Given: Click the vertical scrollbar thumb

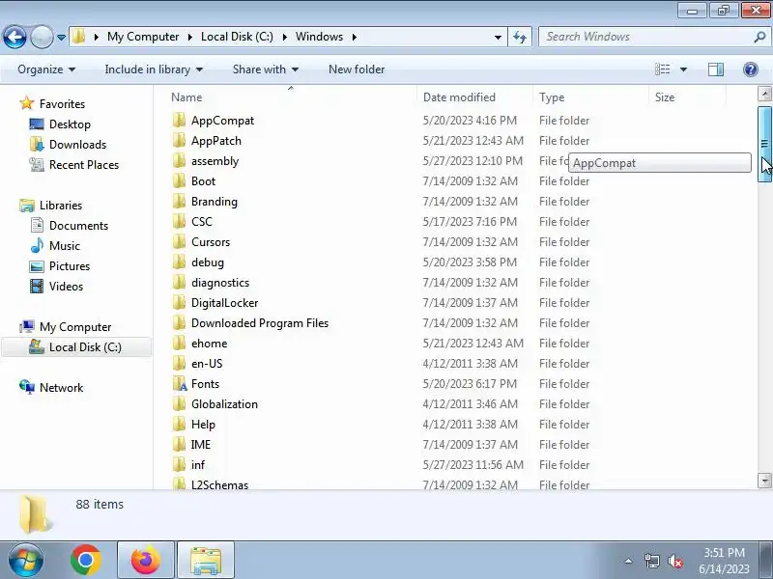Looking at the screenshot, I should (x=764, y=144).
